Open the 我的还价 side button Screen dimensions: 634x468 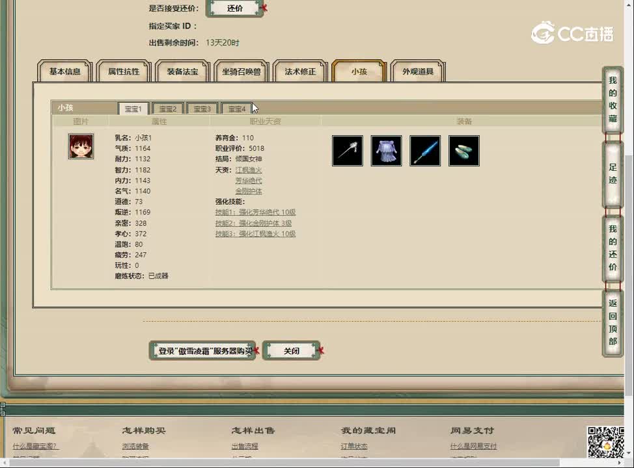[613, 248]
